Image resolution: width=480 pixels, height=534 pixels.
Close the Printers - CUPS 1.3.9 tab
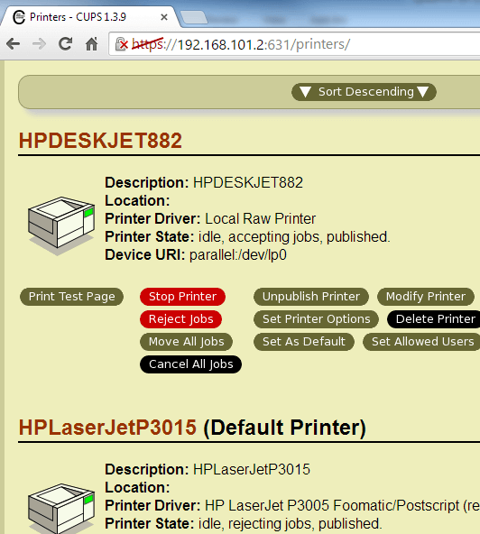(x=164, y=17)
